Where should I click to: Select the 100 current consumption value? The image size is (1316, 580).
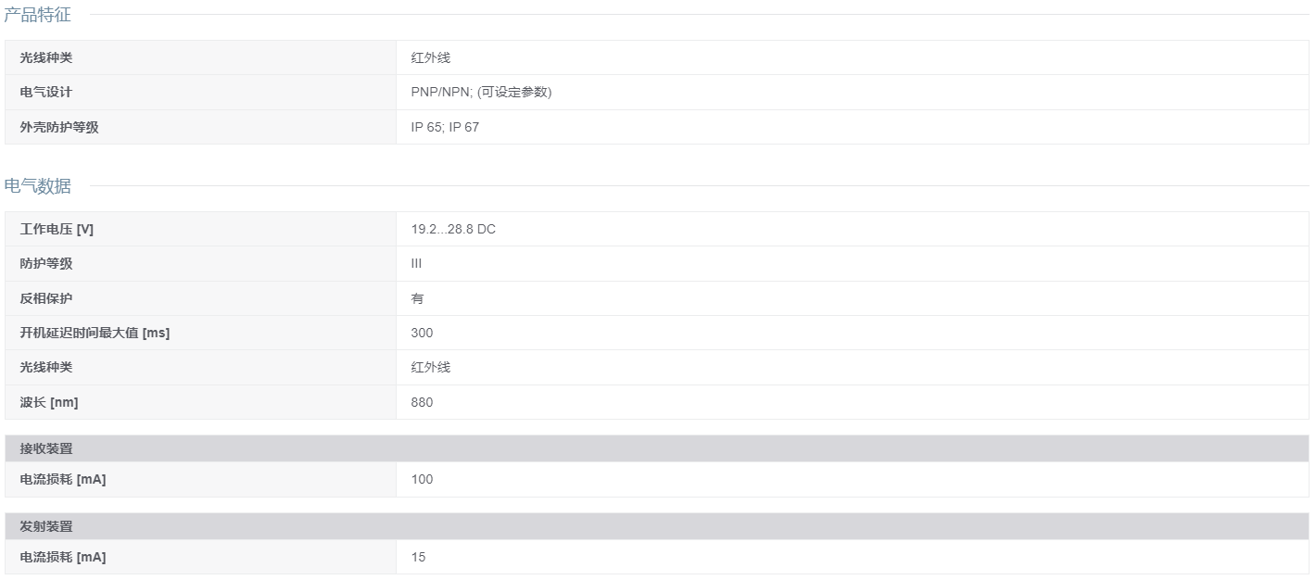(423, 479)
